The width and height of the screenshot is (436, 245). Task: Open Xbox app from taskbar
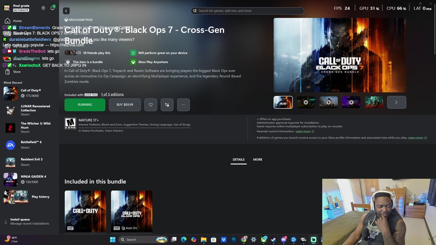tap(264, 240)
